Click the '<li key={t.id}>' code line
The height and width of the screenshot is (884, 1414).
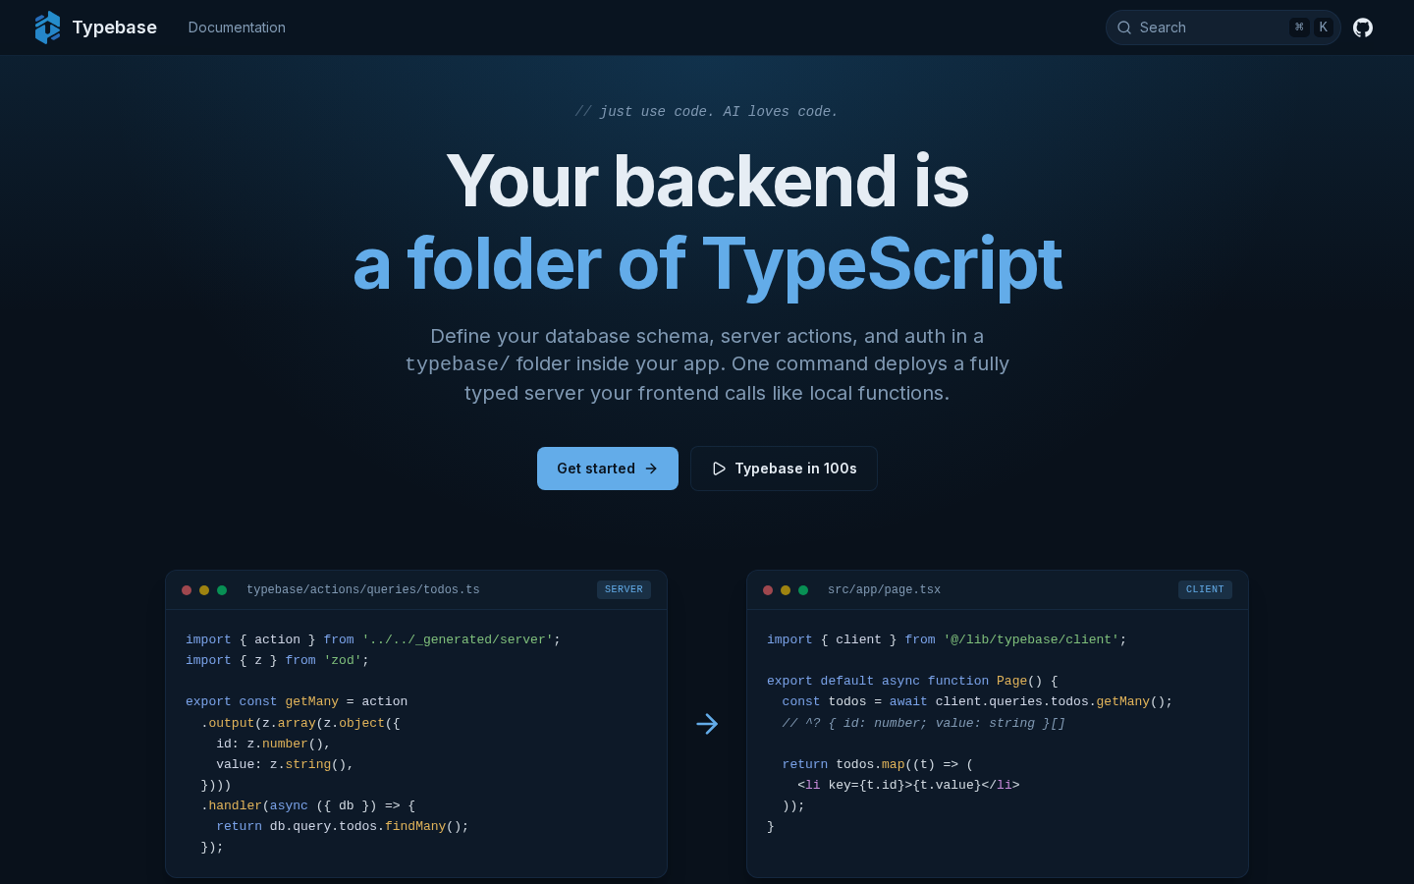click(908, 785)
